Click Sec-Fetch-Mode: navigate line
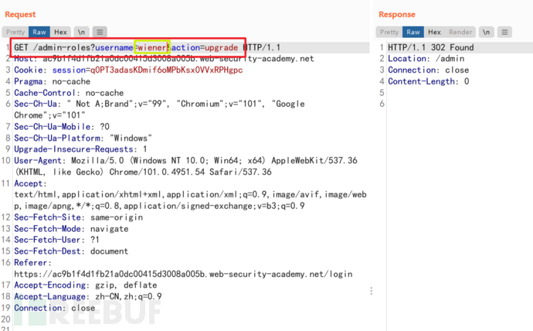 tap(71, 229)
